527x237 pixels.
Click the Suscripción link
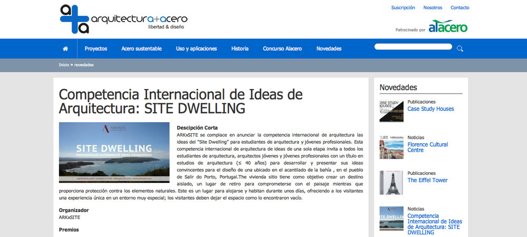[x=403, y=8]
